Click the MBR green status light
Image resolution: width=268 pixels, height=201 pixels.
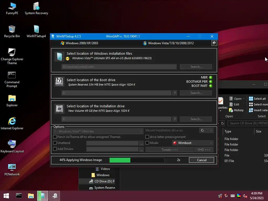[211, 77]
